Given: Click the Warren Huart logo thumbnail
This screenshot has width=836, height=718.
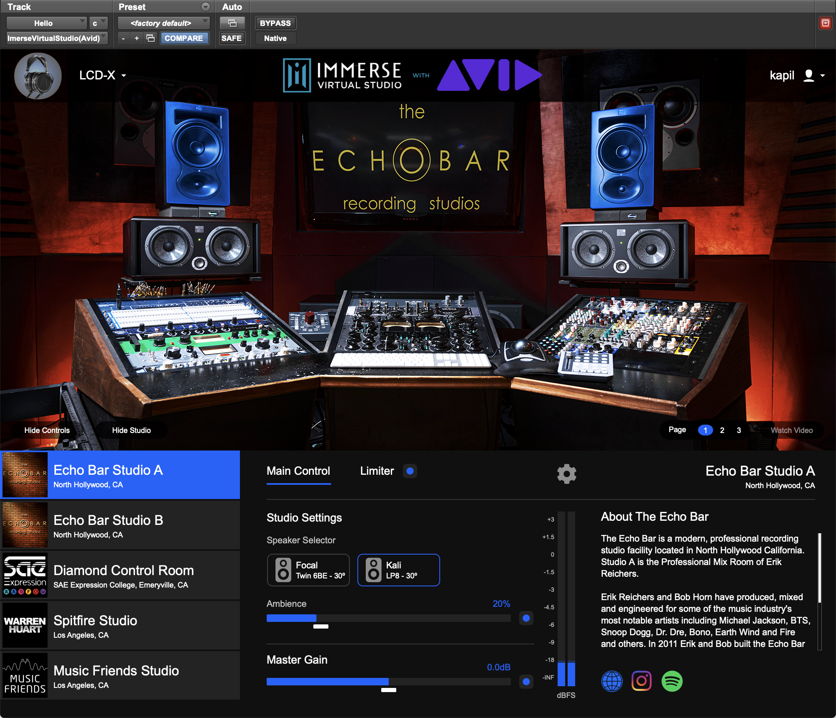Looking at the screenshot, I should (25, 625).
